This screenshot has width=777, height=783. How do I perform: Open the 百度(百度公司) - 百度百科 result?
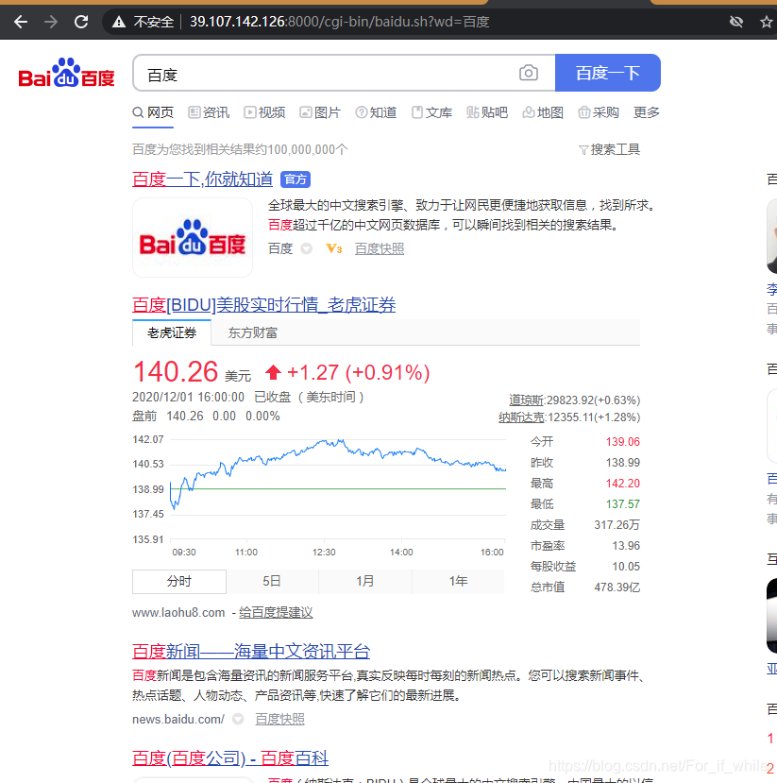pos(230,758)
